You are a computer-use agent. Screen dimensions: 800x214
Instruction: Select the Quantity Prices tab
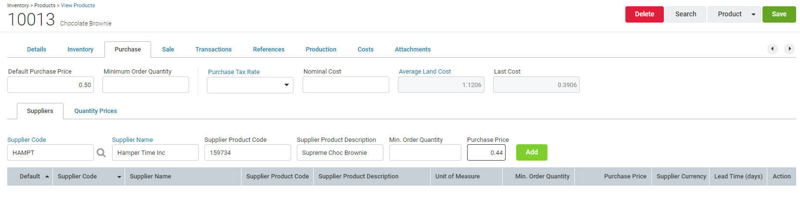point(96,111)
